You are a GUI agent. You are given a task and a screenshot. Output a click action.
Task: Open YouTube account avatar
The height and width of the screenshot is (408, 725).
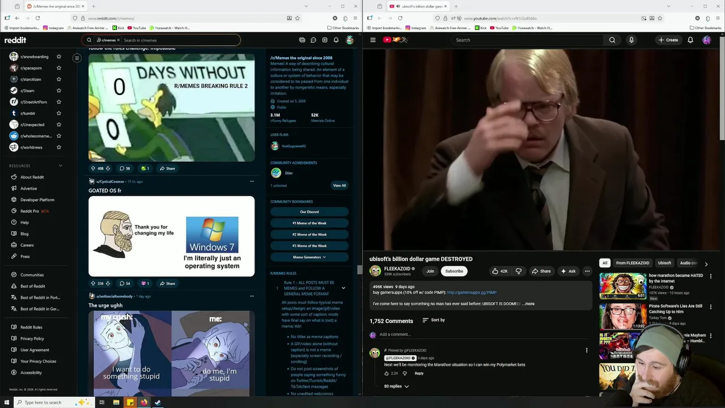click(706, 40)
